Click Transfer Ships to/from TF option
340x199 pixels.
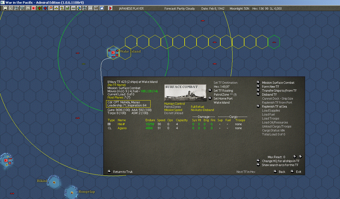coord(279,91)
